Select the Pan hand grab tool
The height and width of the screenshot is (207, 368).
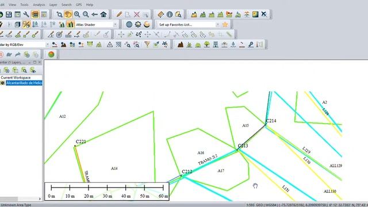[68, 14]
